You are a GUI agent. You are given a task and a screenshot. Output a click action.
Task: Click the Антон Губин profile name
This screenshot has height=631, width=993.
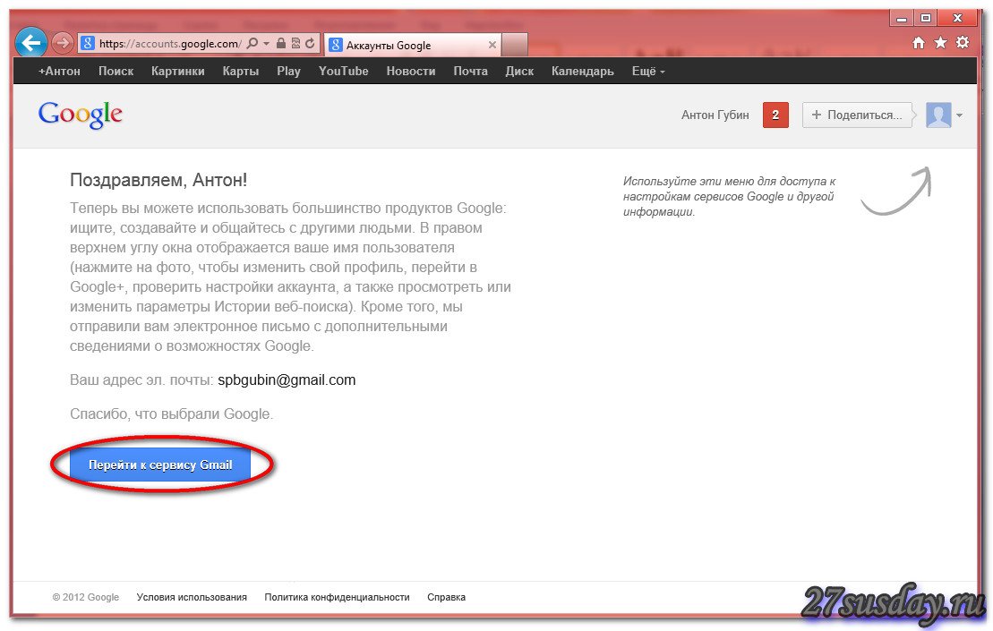715,115
